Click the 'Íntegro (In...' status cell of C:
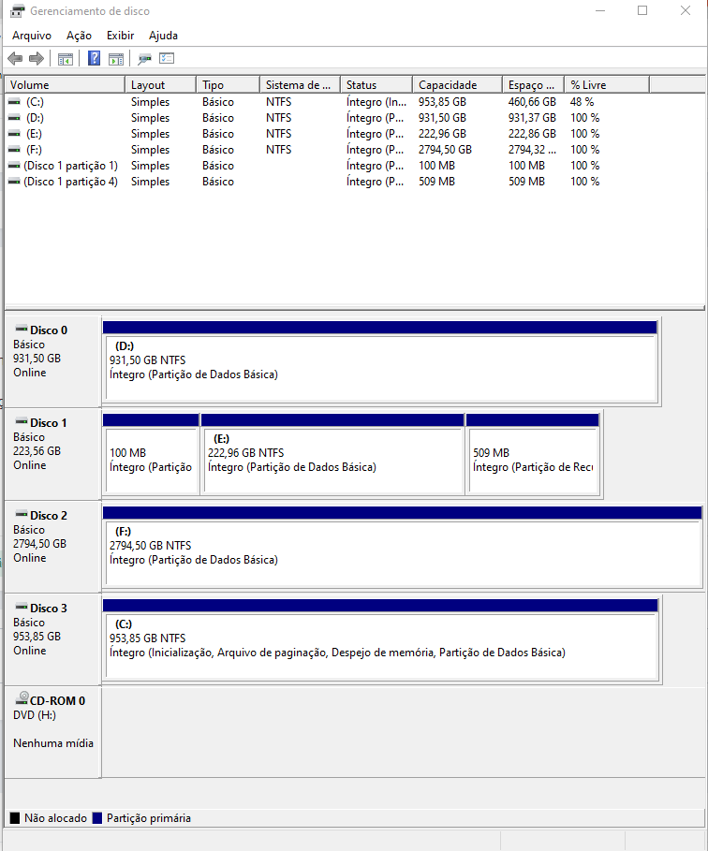The width and height of the screenshot is (708, 851). point(376,102)
